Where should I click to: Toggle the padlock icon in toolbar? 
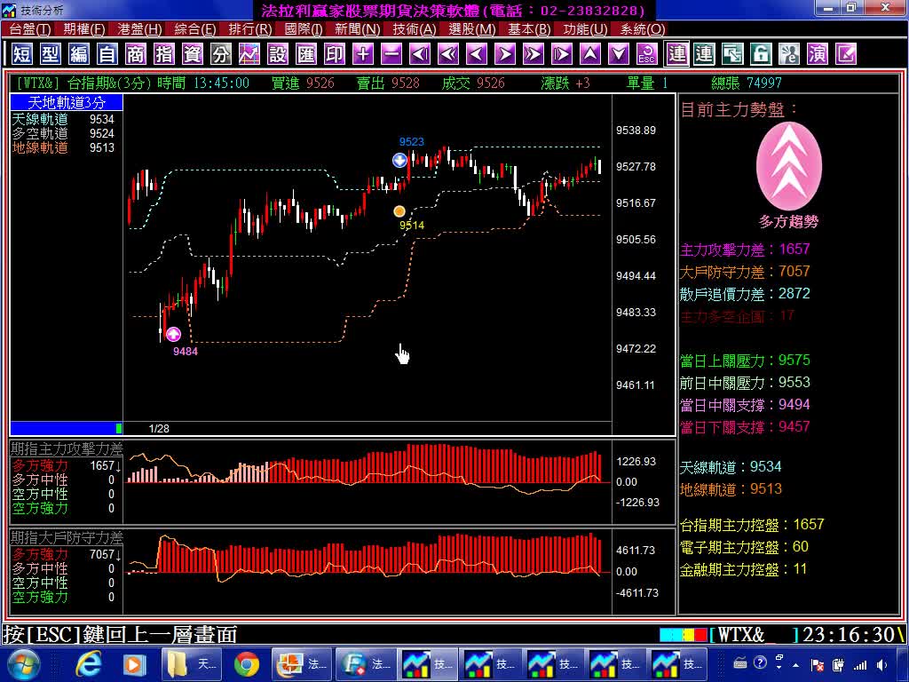[761, 54]
